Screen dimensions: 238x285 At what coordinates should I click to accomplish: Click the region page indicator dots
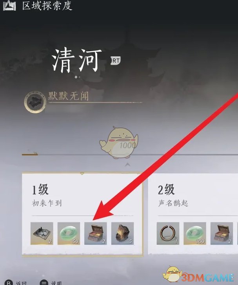click(77, 77)
